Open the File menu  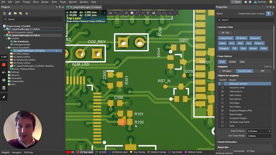pyautogui.click(x=3, y=2)
